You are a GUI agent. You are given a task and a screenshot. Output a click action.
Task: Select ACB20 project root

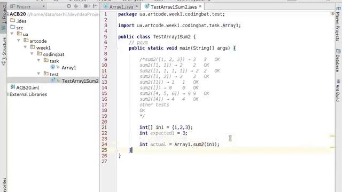pyautogui.click(x=18, y=14)
